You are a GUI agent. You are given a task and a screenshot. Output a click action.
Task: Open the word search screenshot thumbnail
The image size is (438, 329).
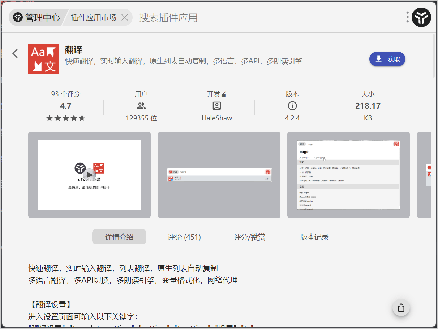pyautogui.click(x=219, y=175)
